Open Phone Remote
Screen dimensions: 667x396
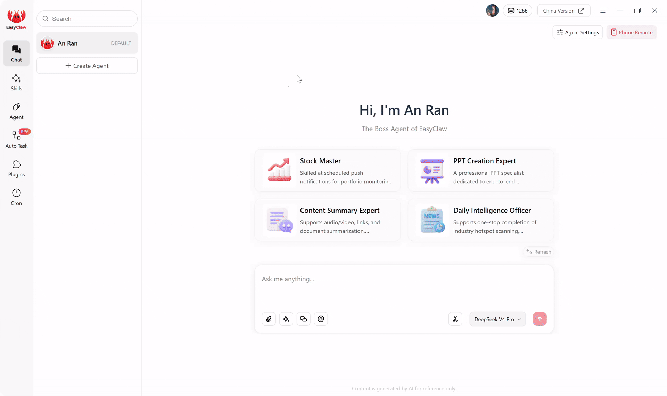click(x=632, y=32)
